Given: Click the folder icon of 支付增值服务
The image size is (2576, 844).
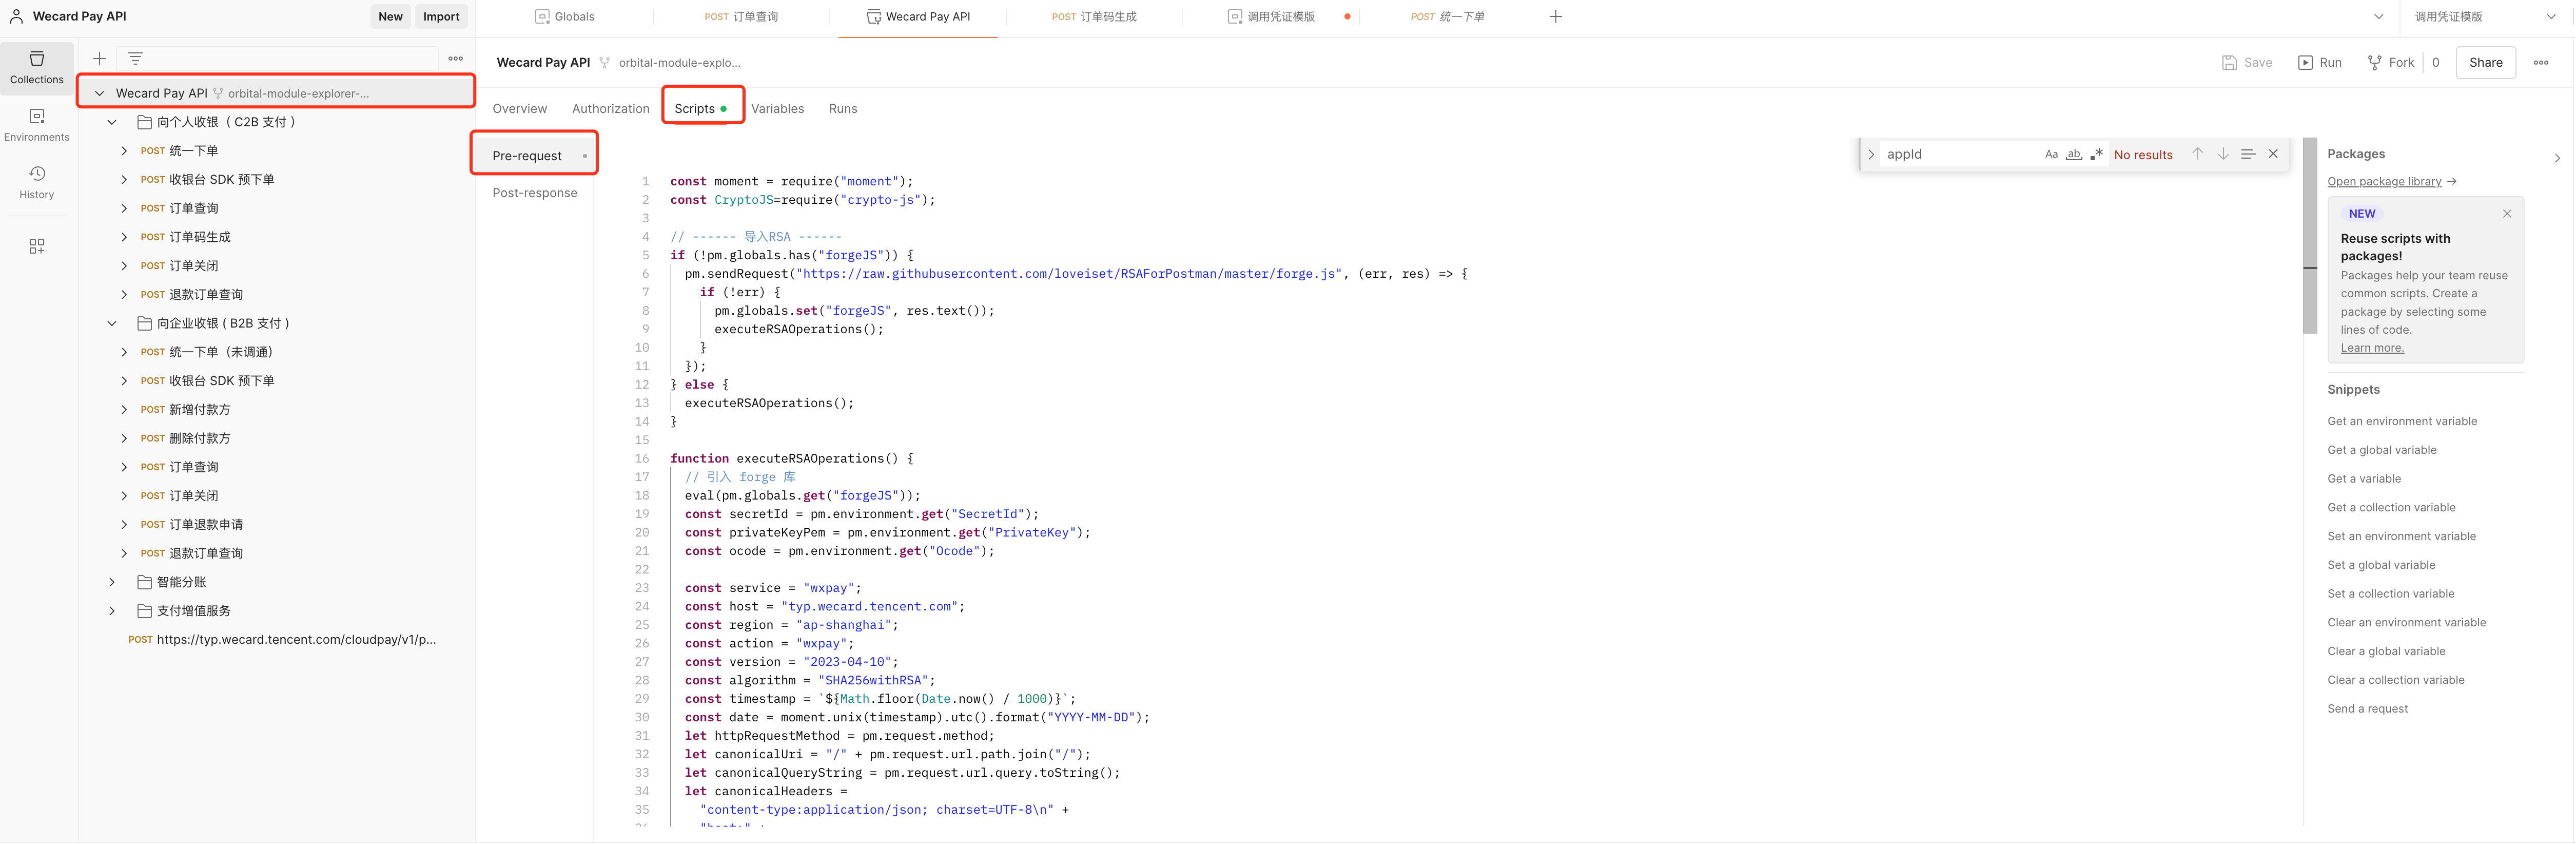Looking at the screenshot, I should coord(144,610).
